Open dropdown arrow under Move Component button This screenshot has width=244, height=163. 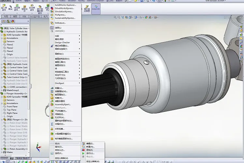32,13
